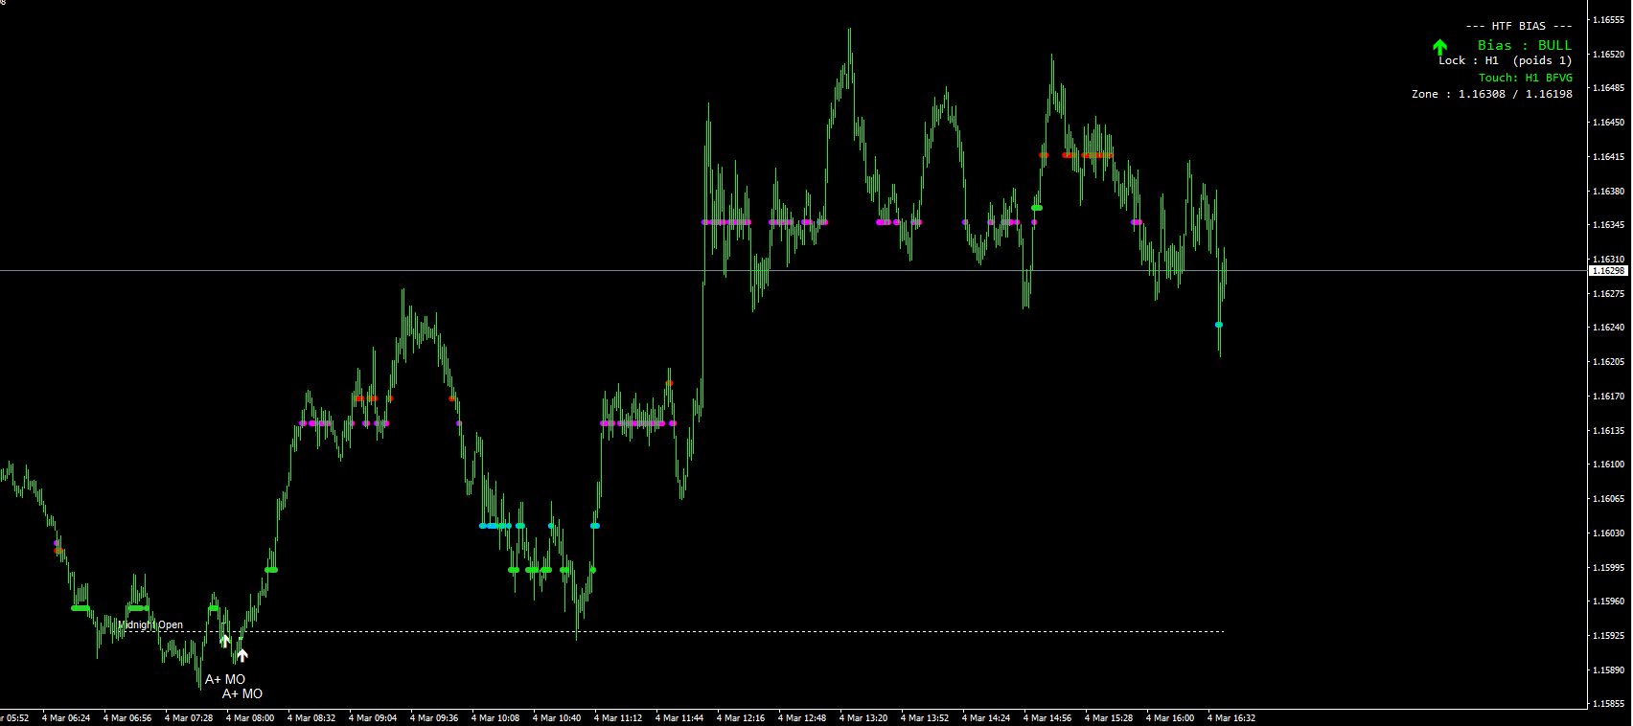Click the Zone : 1.16308 / 1.16198 readout

(x=1492, y=94)
